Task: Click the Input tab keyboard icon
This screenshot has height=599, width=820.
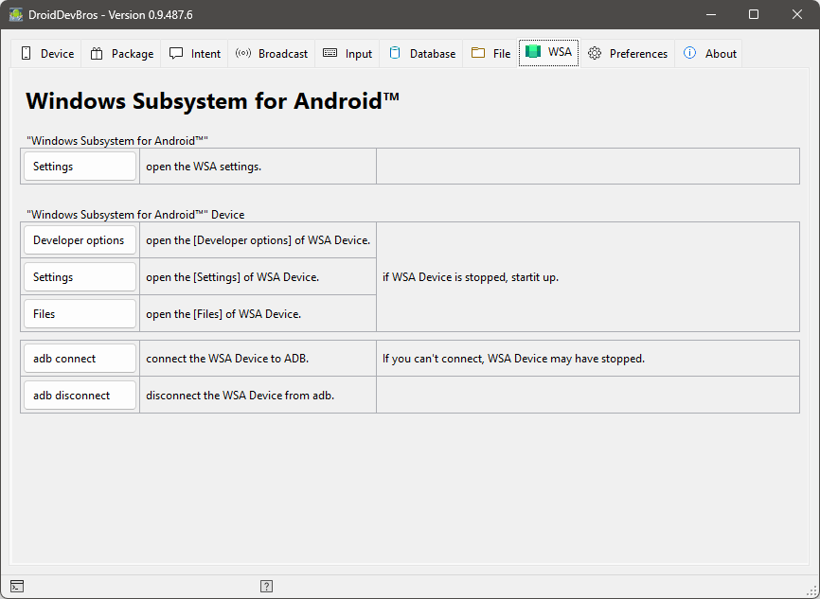Action: [330, 54]
